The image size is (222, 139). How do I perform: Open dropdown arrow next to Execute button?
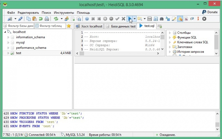point(135,19)
